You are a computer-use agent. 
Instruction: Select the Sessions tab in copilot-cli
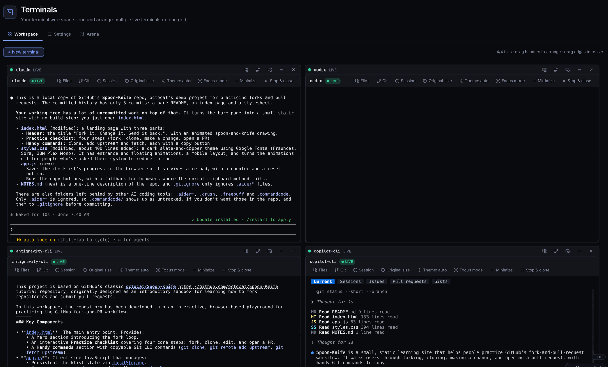350,281
